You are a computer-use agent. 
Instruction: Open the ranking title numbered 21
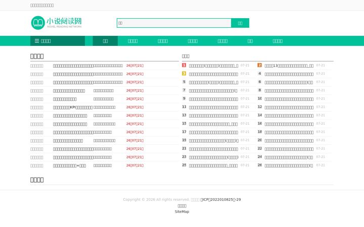point(213,149)
